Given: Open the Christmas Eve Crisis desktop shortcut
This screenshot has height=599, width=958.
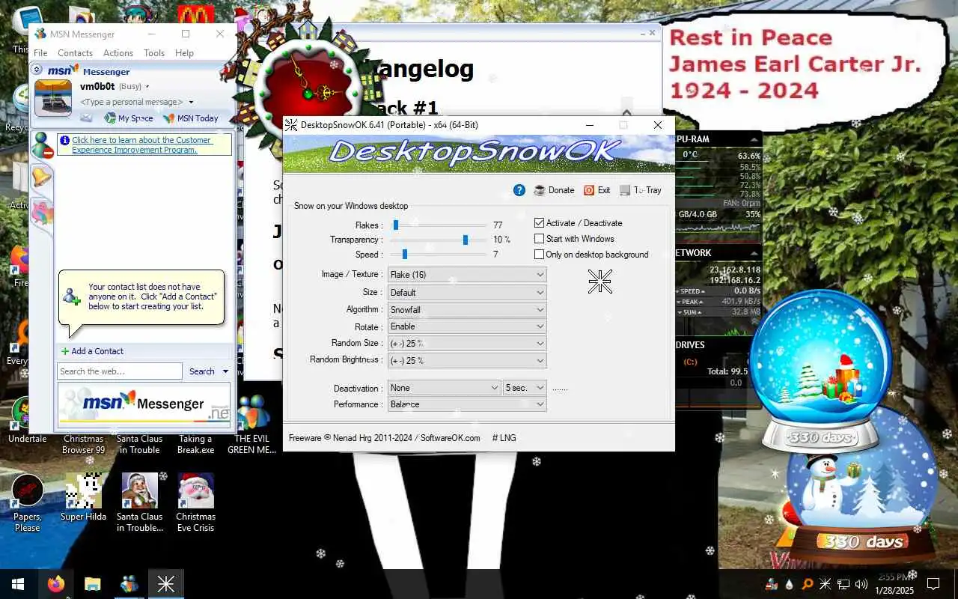Looking at the screenshot, I should click(195, 502).
